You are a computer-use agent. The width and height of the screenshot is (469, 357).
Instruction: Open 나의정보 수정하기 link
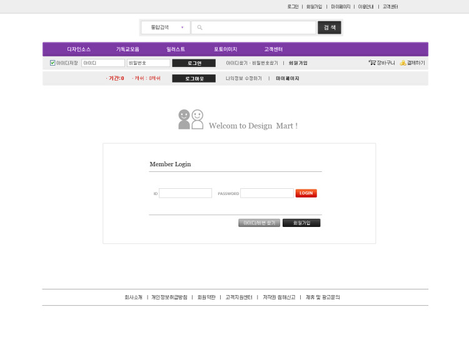click(244, 78)
